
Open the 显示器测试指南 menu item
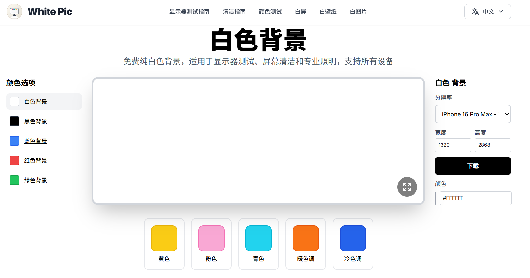point(189,12)
